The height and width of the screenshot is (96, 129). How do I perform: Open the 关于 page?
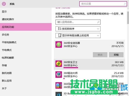pos(26,88)
